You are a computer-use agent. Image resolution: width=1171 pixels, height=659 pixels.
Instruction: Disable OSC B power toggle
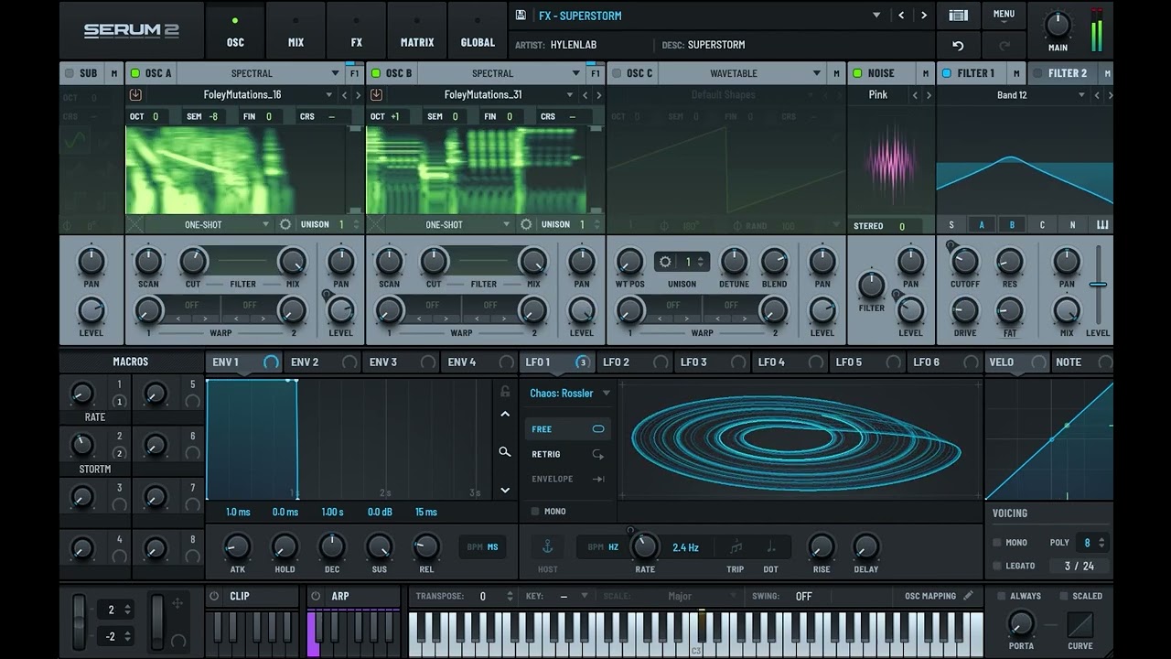tap(376, 73)
